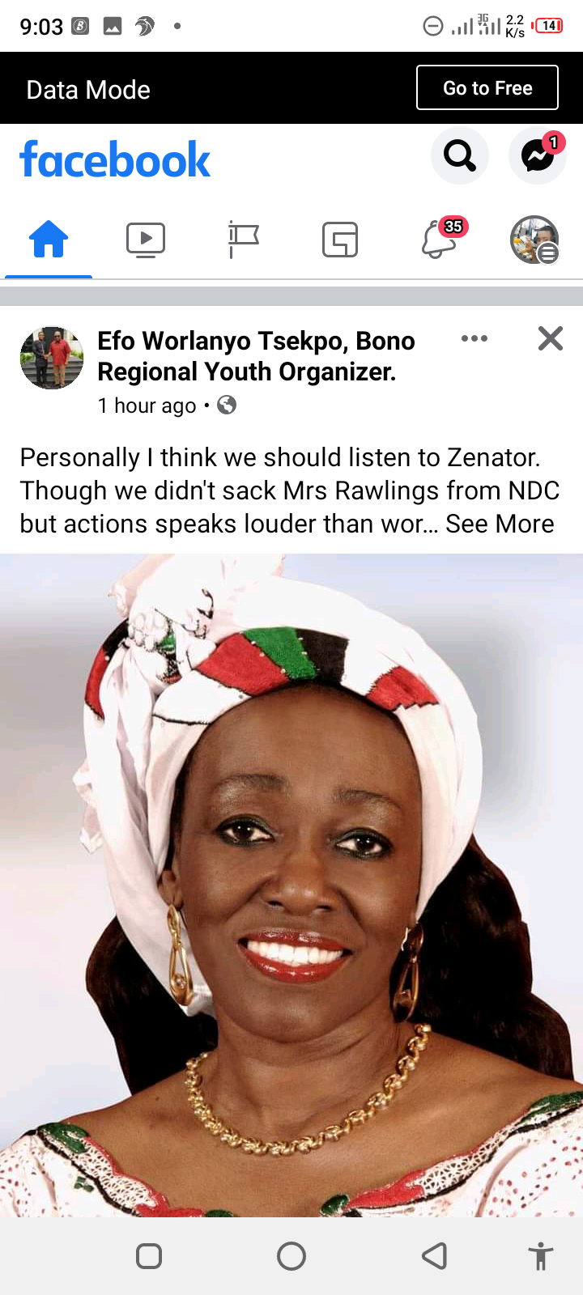Open Efo Worlanyo Tsekpo's profile name

[x=256, y=356]
